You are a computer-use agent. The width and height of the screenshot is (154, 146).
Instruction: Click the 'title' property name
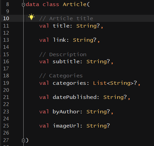tap(61, 26)
